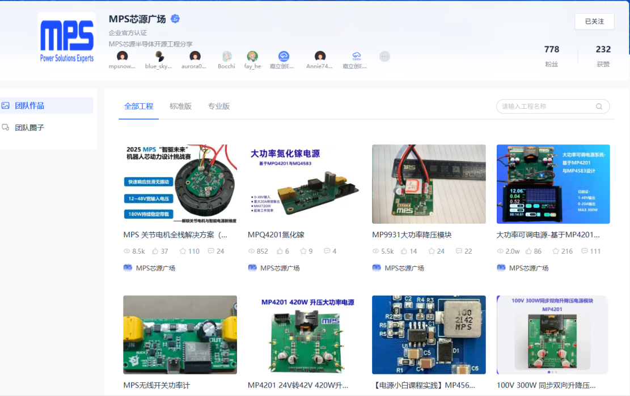Open the fay_he member avatar

tap(252, 56)
